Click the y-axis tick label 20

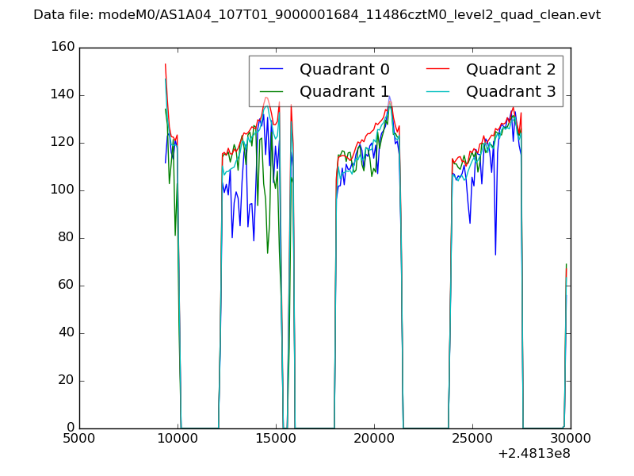pos(67,381)
